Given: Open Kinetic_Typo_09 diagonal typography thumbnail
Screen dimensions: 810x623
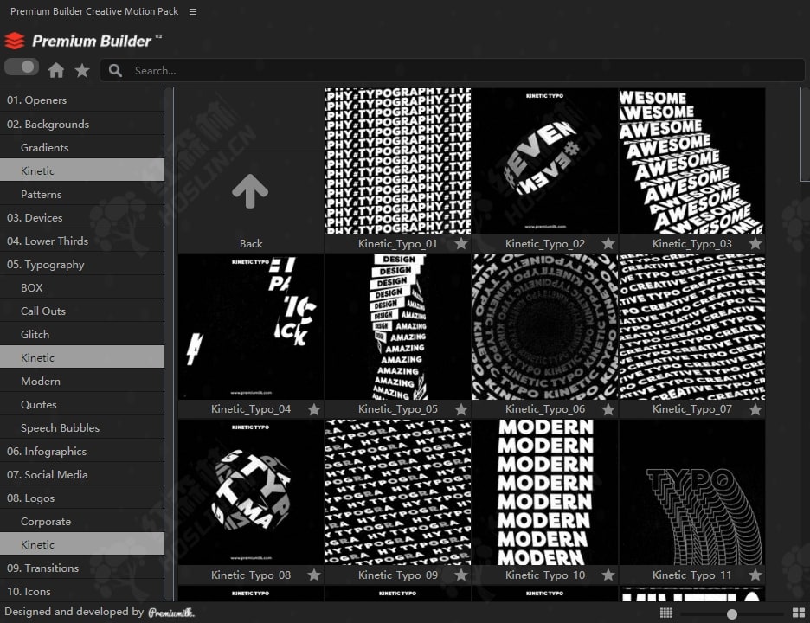Looking at the screenshot, I should [398, 492].
